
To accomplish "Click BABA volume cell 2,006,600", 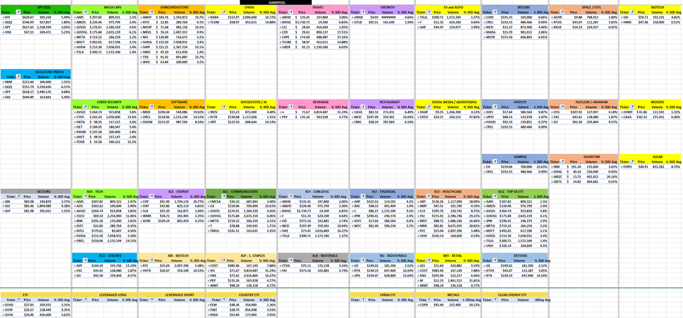I will pos(248,18).
